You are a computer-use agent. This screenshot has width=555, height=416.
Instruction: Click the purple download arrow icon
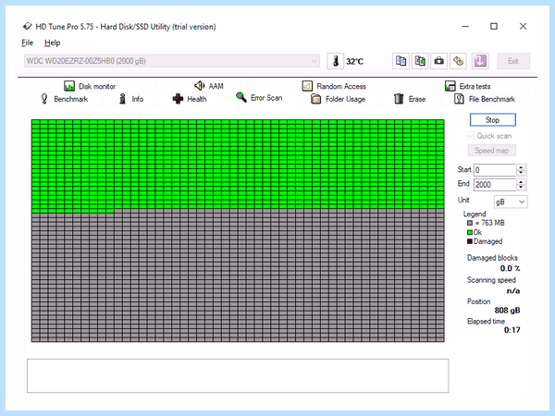(480, 61)
